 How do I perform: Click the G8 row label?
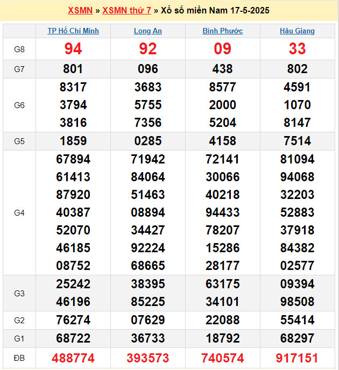19,49
